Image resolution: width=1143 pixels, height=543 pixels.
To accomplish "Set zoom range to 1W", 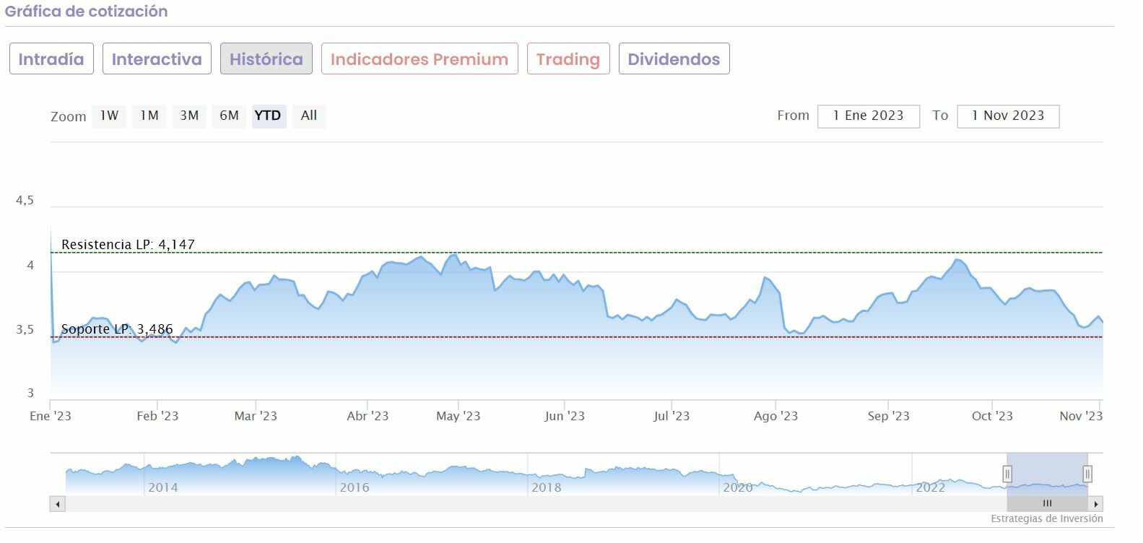I will click(x=109, y=116).
